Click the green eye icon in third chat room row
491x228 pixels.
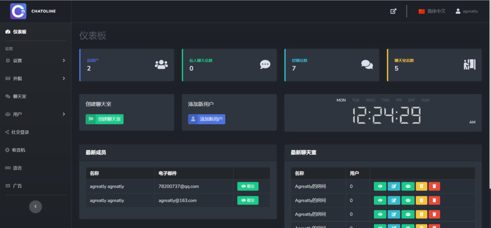[380, 214]
